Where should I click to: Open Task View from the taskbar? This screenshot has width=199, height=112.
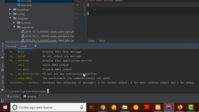click(x=91, y=107)
